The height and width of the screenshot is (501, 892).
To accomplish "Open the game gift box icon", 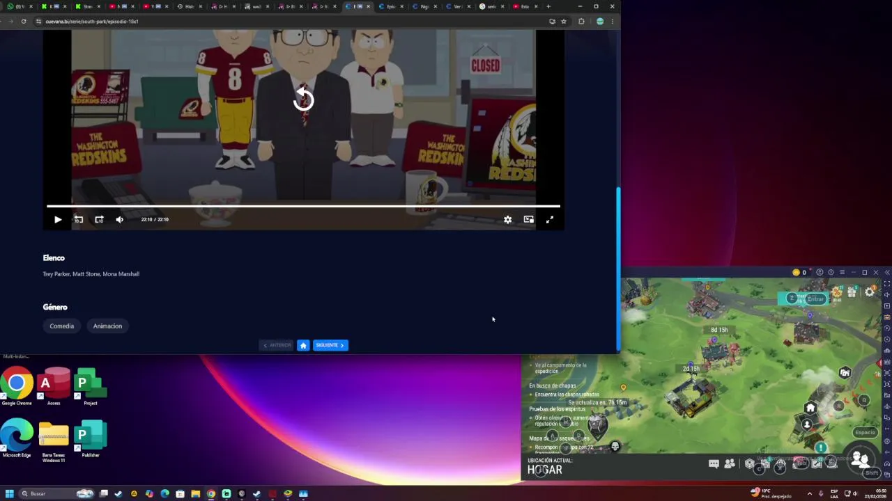I will (x=852, y=292).
